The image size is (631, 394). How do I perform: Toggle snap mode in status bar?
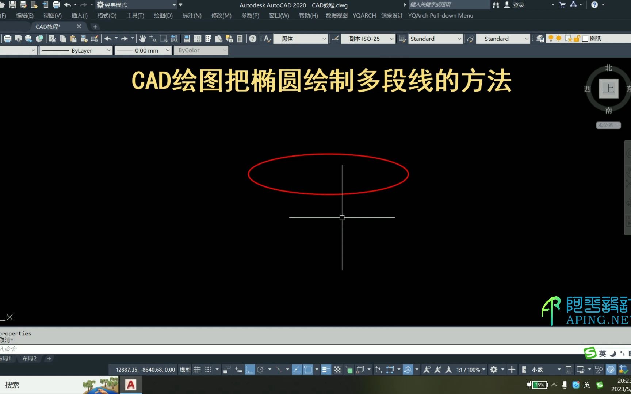208,370
